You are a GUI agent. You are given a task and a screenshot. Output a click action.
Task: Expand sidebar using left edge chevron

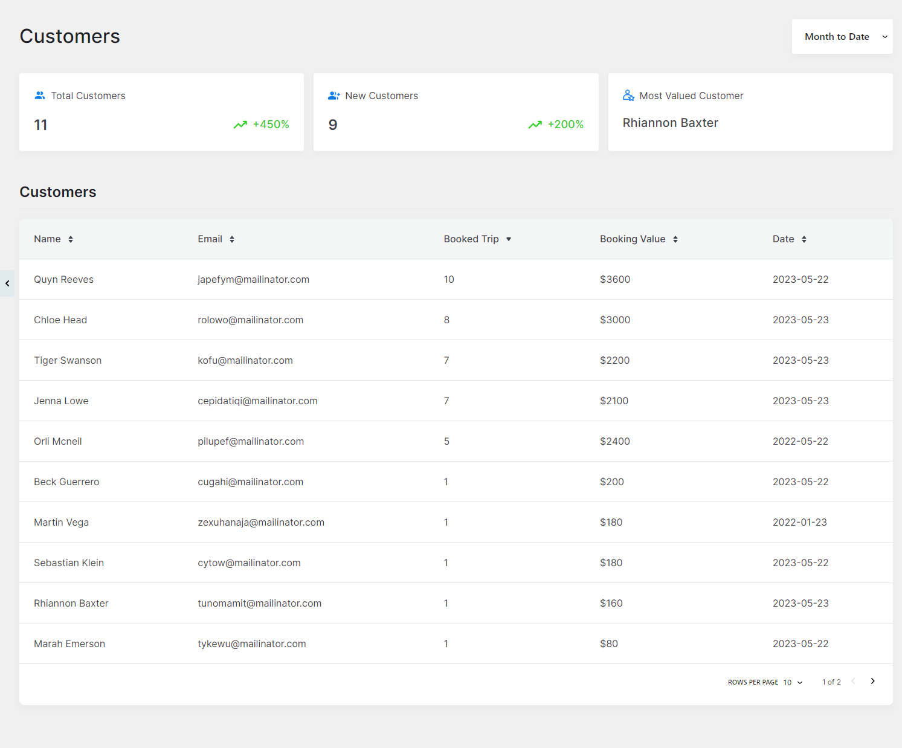7,283
